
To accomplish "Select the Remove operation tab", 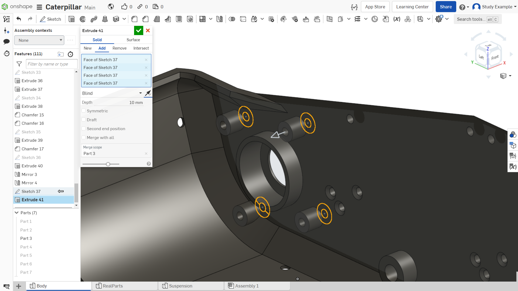I will pyautogui.click(x=120, y=48).
